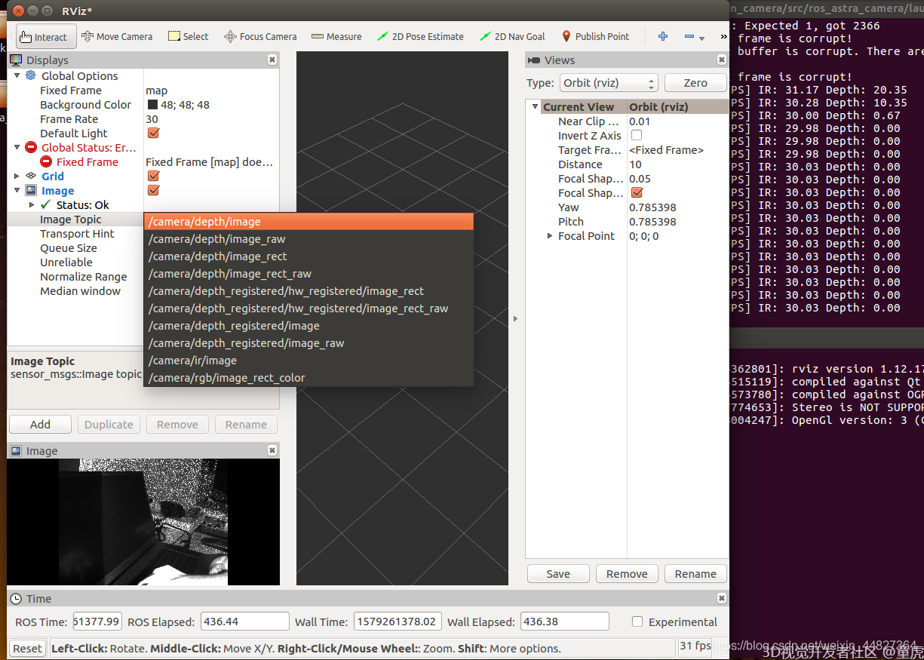924x660 pixels.
Task: Close the Displays panel
Action: click(x=272, y=60)
